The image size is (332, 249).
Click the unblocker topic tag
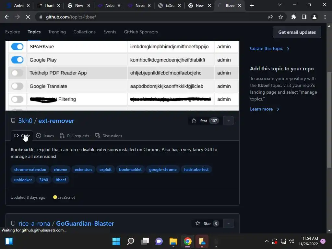click(x=23, y=180)
